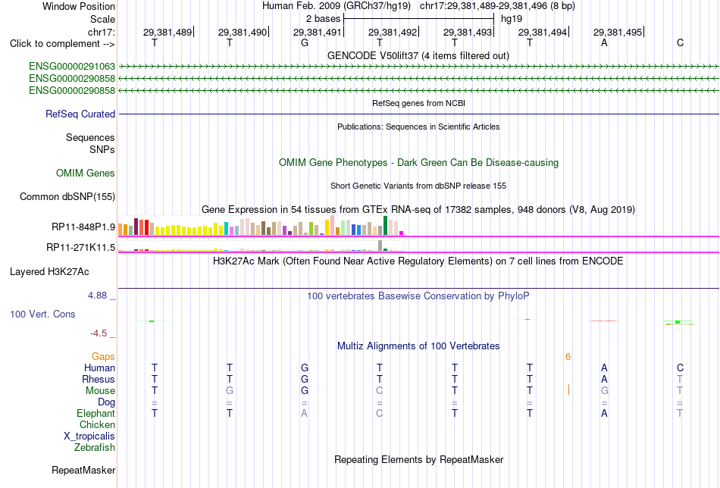Viewport: 720px width, 488px height.
Task: Click the C base in the Mouse row
Action: [x=379, y=391]
